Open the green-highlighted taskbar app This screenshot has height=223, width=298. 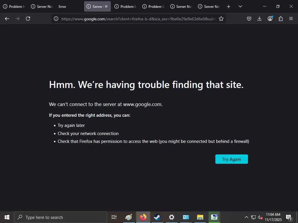pos(214,217)
